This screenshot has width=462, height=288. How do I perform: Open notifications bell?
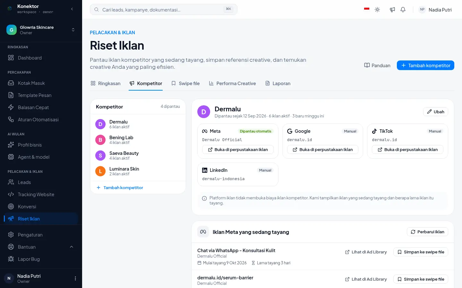[403, 10]
